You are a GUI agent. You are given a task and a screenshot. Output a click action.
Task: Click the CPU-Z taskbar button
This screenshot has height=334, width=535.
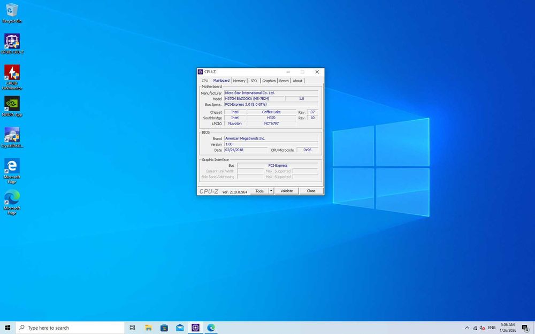[x=195, y=328]
